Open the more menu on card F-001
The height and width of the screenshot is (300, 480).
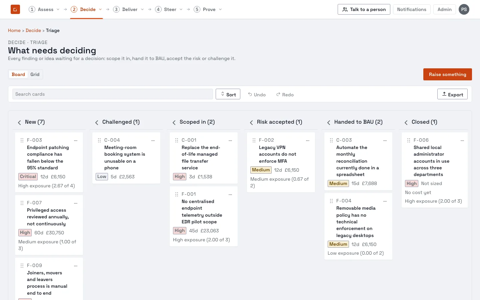230,194
